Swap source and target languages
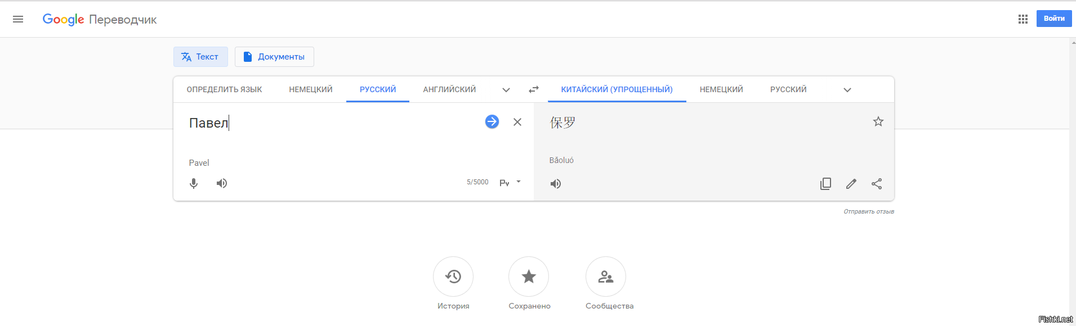The width and height of the screenshot is (1076, 326). 534,89
